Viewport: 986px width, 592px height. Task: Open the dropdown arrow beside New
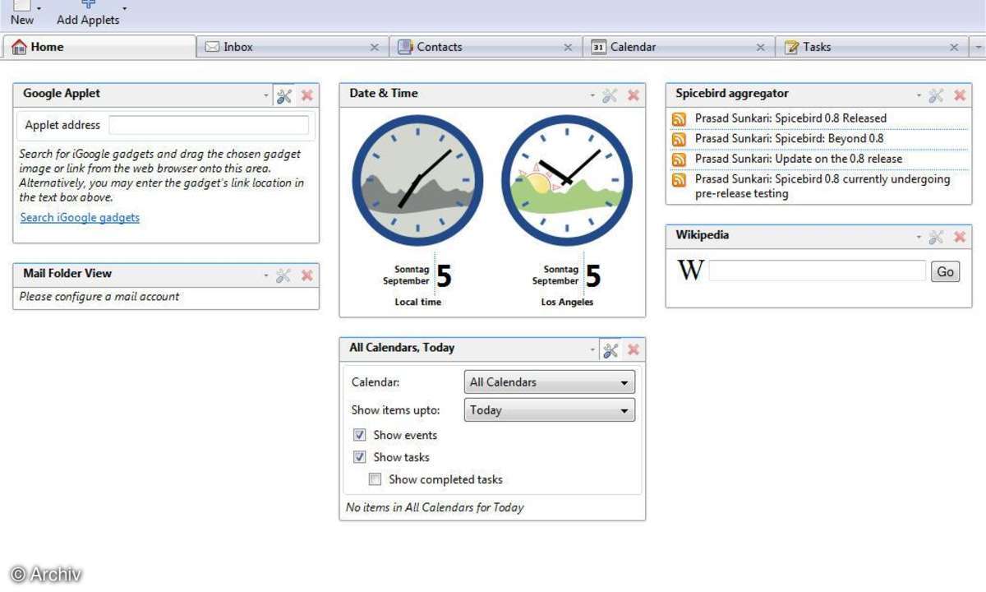39,9
